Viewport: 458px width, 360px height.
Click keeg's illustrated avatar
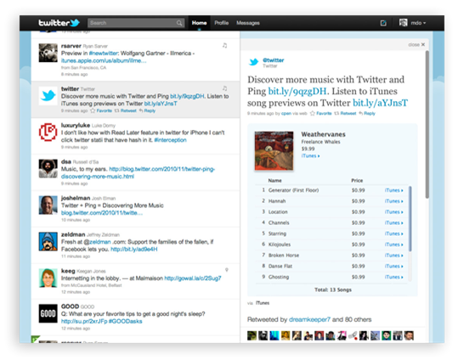[48, 278]
